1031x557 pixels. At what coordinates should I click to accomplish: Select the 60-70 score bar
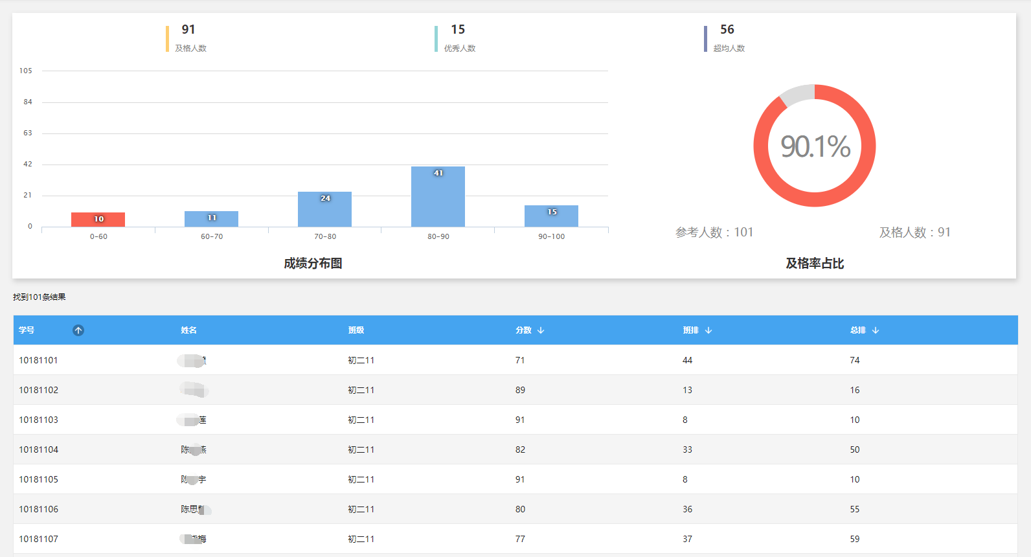pyautogui.click(x=211, y=219)
